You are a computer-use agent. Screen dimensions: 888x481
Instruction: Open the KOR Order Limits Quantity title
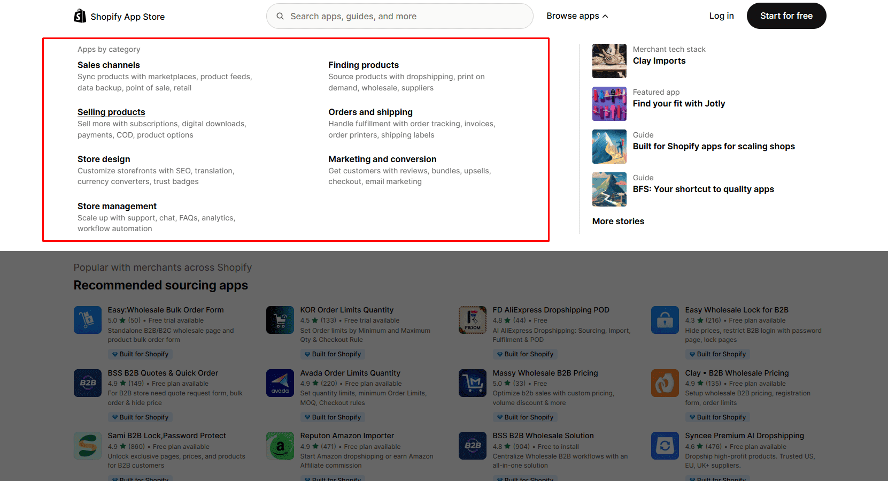click(346, 310)
